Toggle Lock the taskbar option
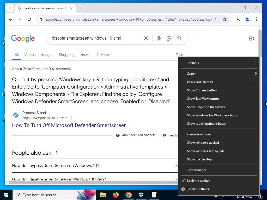 [219, 181]
